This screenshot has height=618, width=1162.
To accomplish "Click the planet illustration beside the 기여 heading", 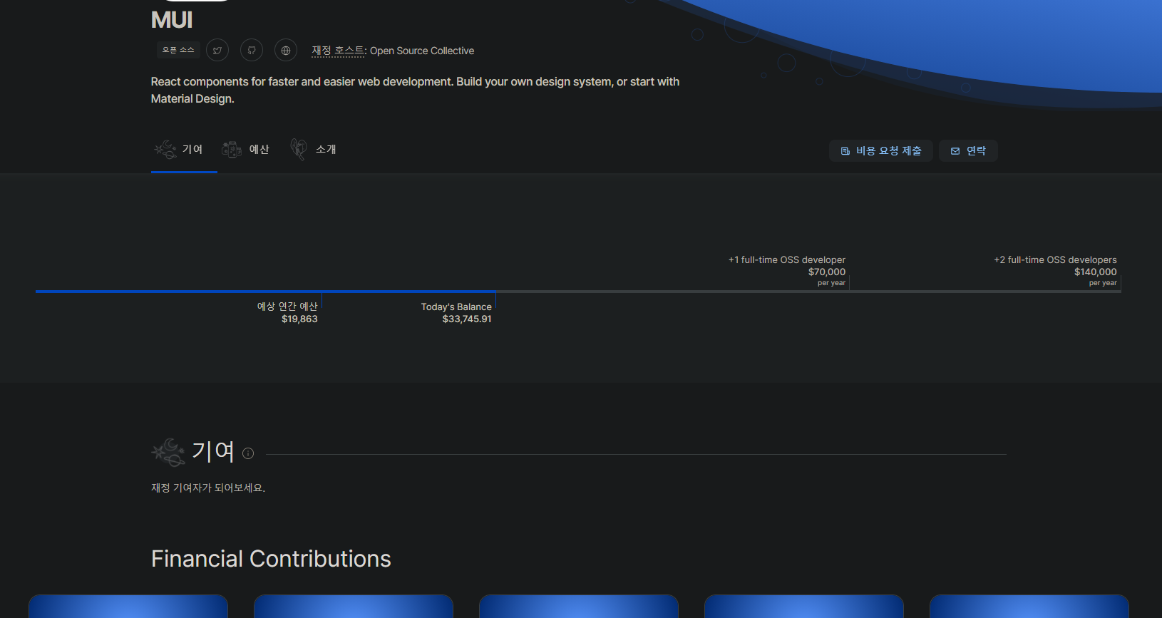I will (168, 452).
